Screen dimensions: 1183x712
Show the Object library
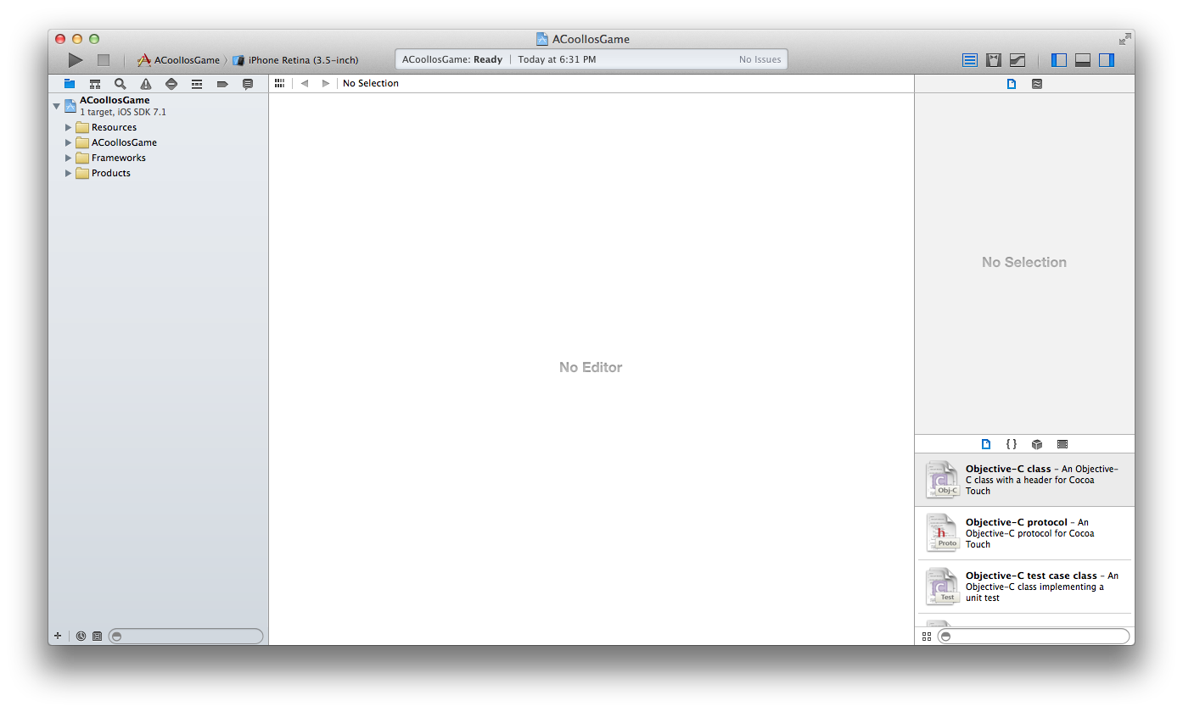pyautogui.click(x=1037, y=444)
